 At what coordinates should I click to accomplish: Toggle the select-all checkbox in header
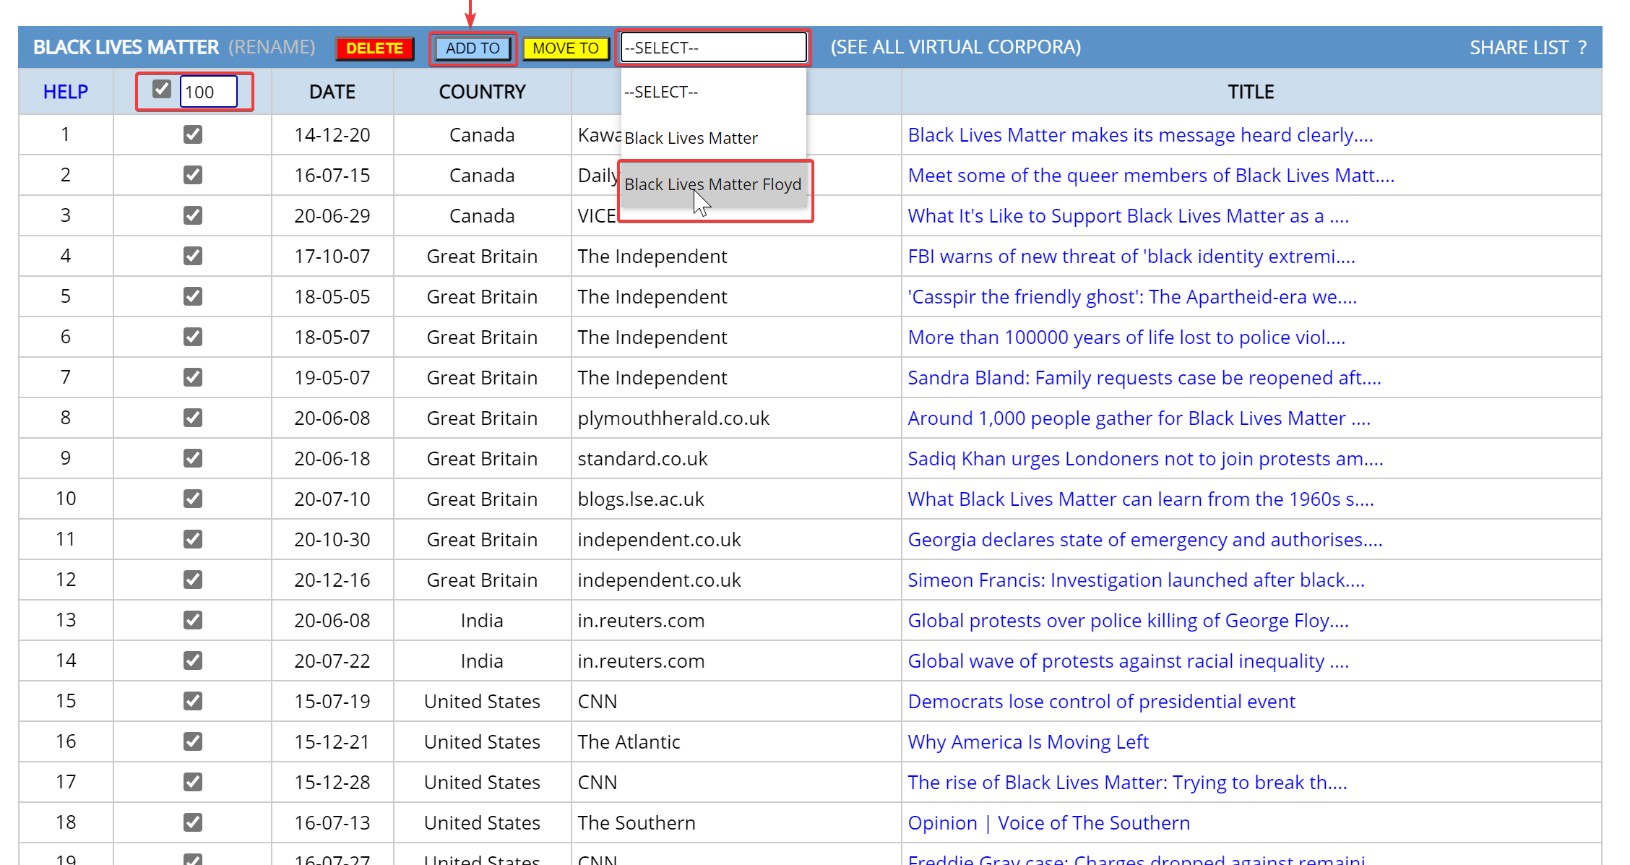tap(162, 89)
